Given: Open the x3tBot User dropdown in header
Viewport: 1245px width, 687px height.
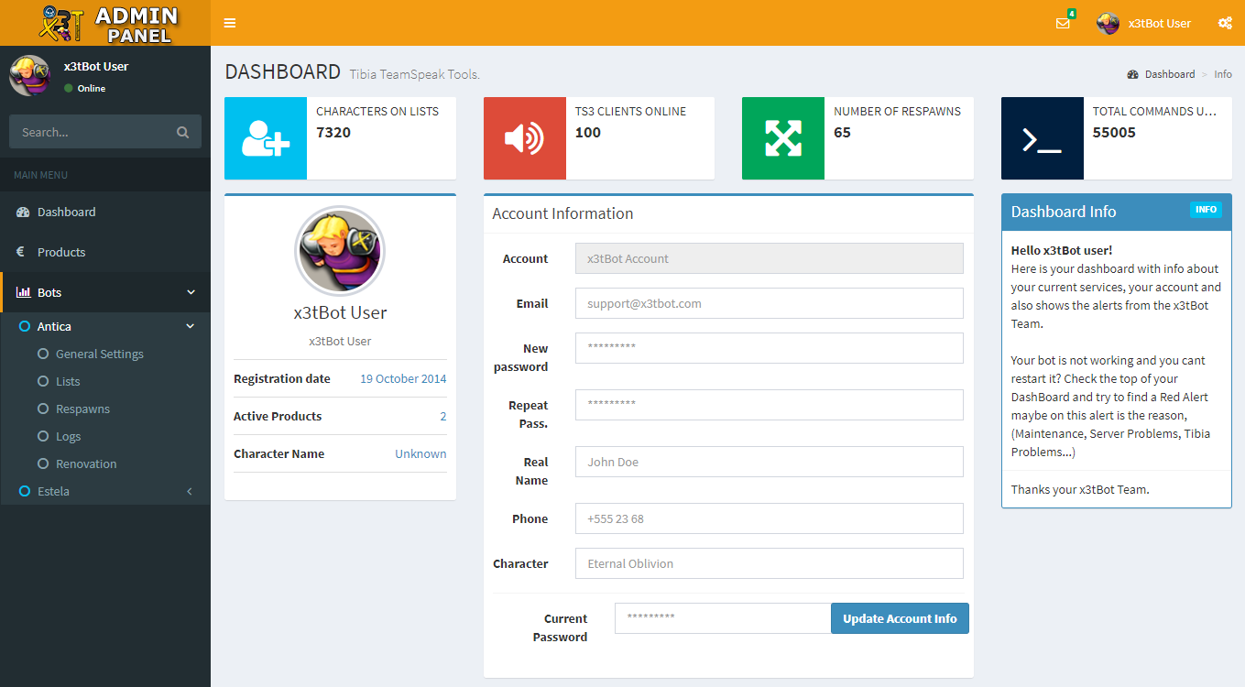Looking at the screenshot, I should 1144,23.
